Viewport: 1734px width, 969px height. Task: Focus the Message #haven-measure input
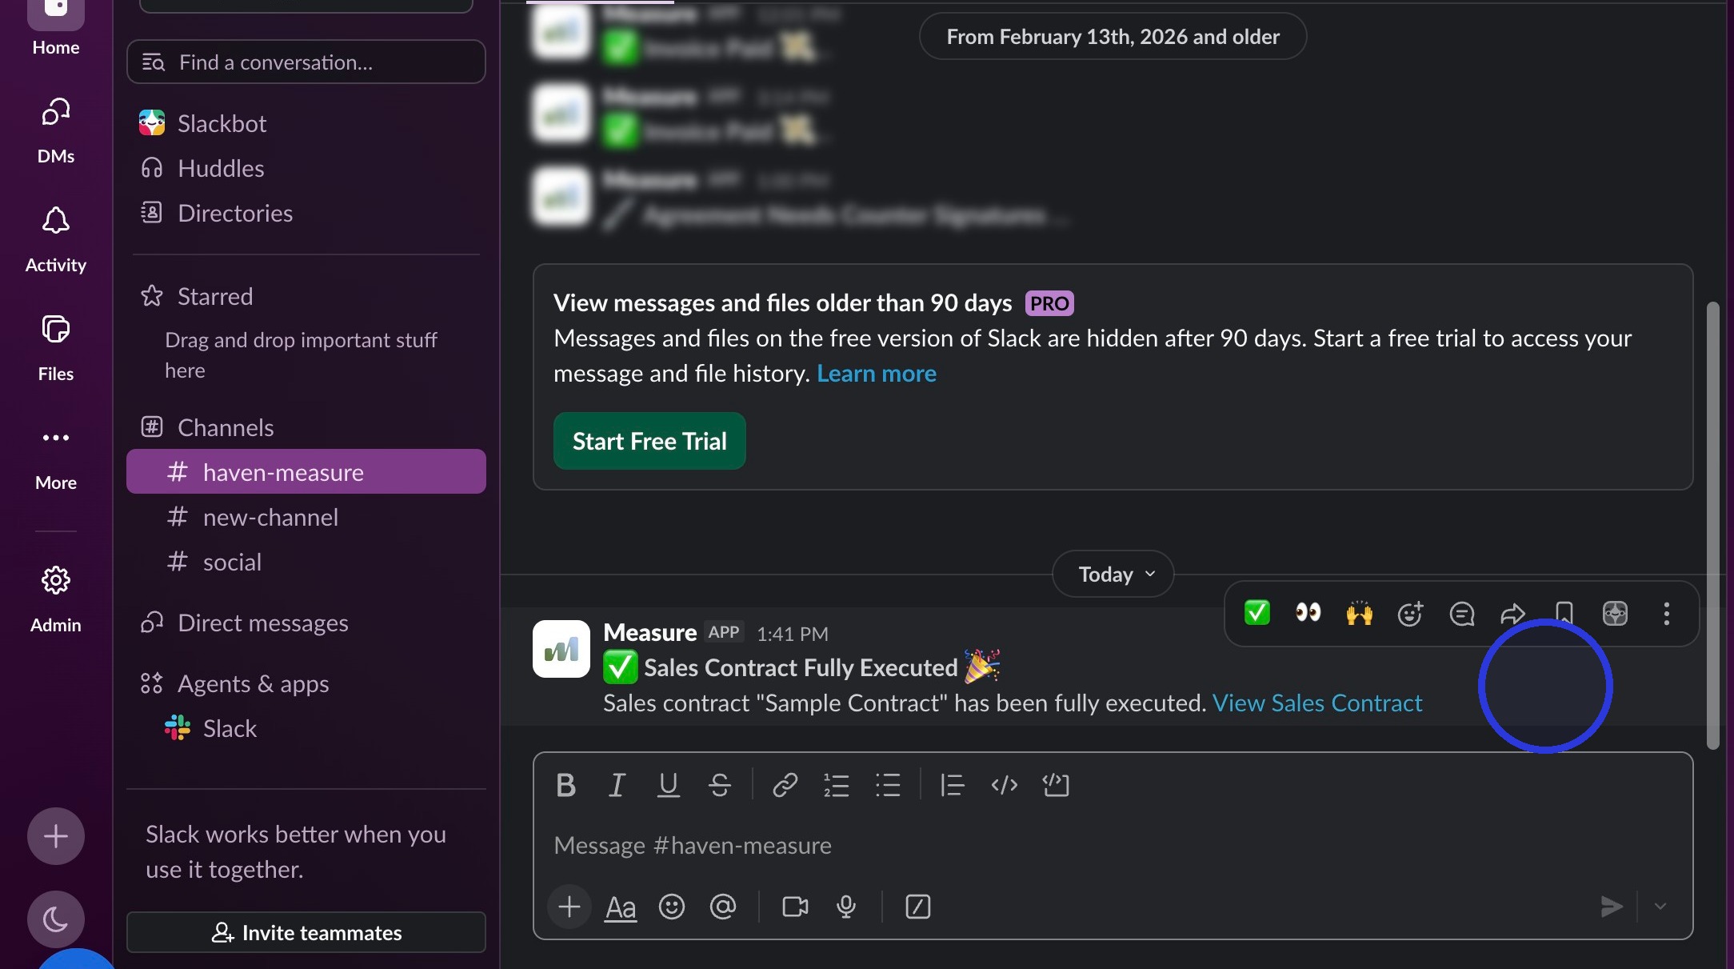(x=1113, y=845)
